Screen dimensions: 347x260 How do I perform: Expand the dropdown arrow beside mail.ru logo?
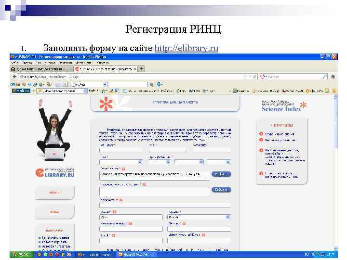34,91
